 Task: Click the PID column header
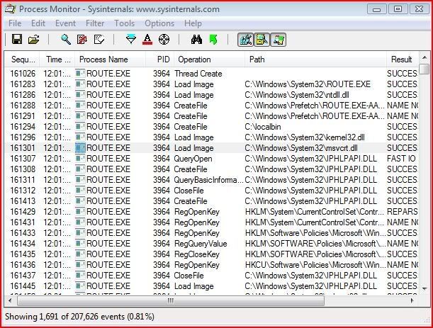[160, 60]
